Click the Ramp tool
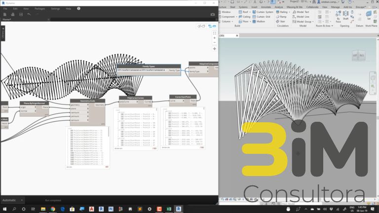Viewport: 379px width, 213px height. pos(281,17)
